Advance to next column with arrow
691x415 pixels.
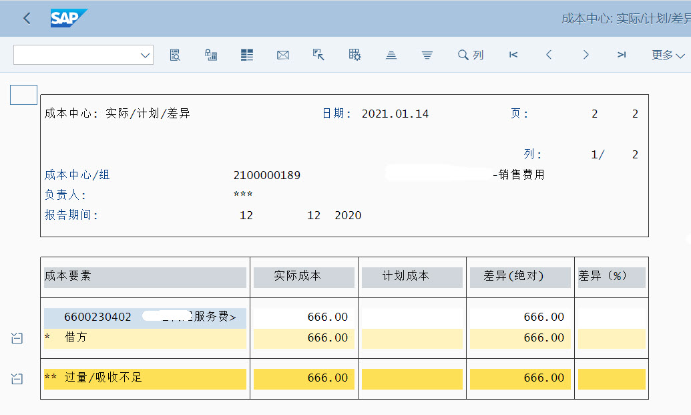click(586, 55)
